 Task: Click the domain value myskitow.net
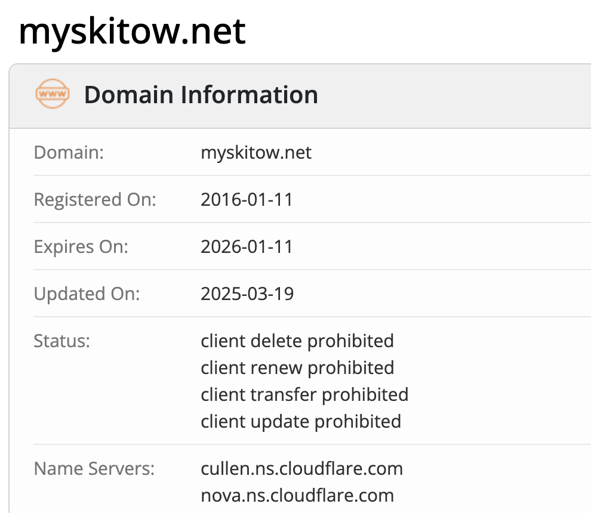256,153
